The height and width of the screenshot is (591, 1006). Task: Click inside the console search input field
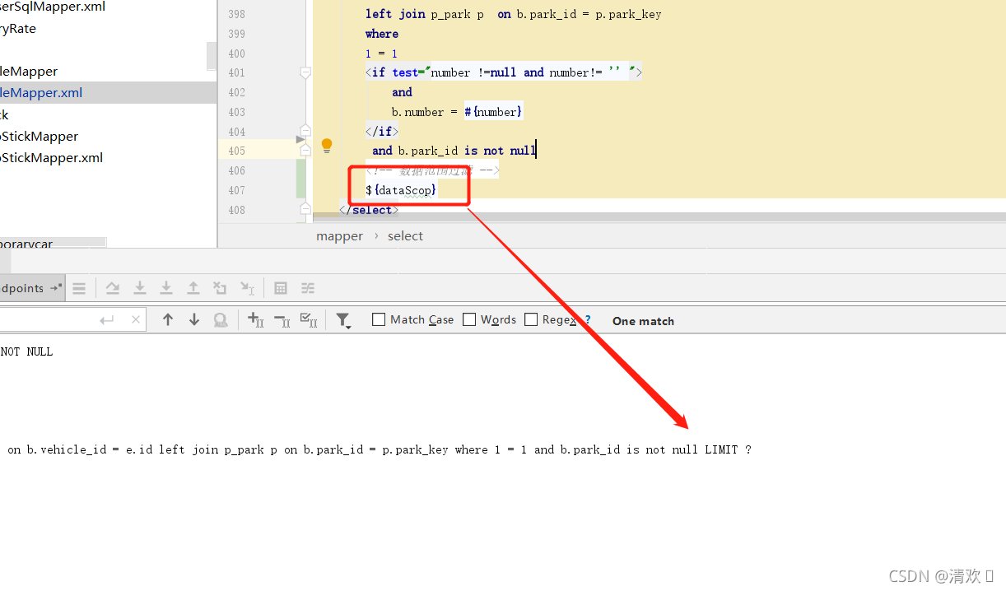coord(48,320)
